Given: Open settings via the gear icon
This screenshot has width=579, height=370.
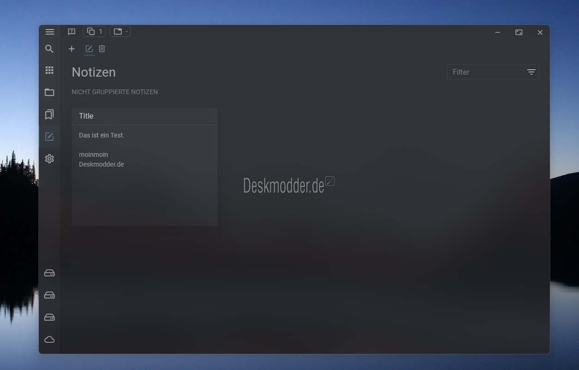Looking at the screenshot, I should pos(49,159).
